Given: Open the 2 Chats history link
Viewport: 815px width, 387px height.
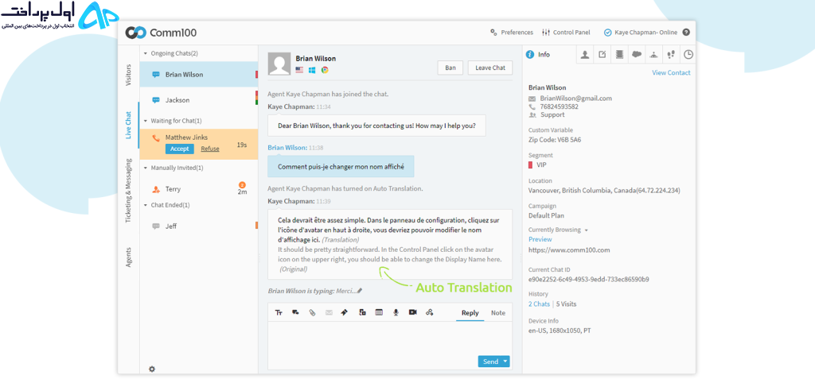Looking at the screenshot, I should click(x=539, y=304).
